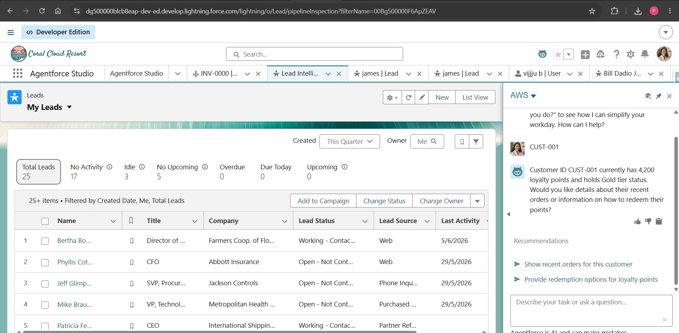Click the bookmark icon in Jeff Glimp row
This screenshot has width=679, height=333.
point(131,284)
